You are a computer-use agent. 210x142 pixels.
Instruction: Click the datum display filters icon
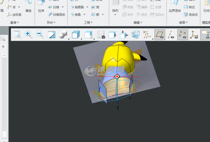click(x=147, y=35)
